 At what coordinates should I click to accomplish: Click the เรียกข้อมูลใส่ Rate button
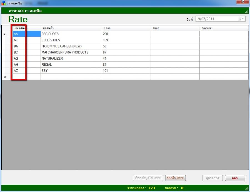(148, 178)
